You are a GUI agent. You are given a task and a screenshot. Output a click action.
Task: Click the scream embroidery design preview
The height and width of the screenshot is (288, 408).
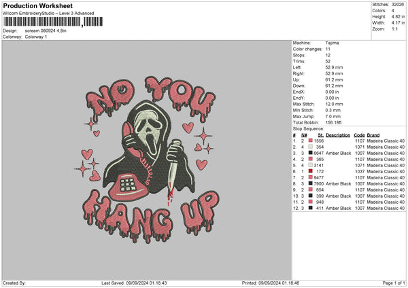point(147,160)
